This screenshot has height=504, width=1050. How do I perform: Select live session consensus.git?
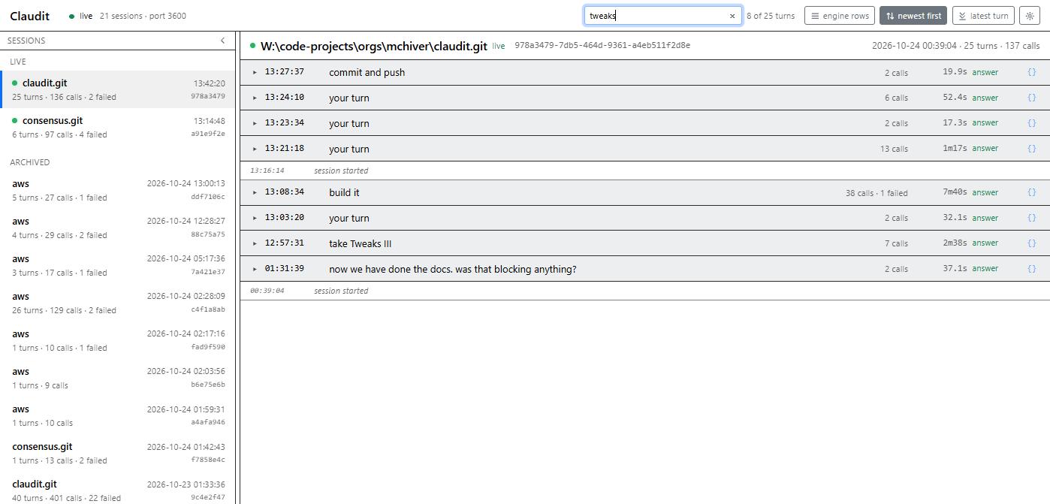pos(118,127)
